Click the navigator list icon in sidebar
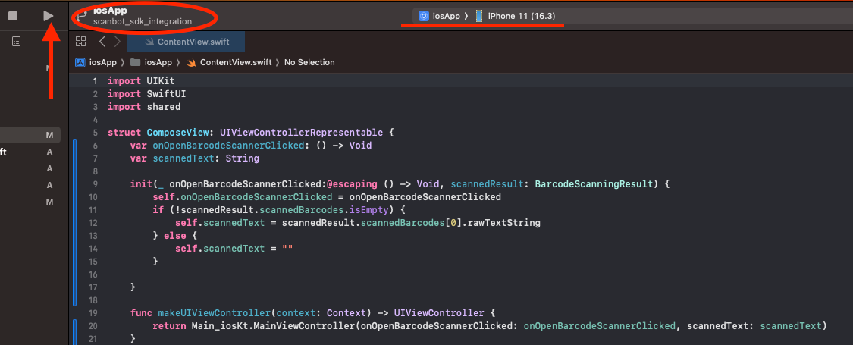The image size is (853, 345). tap(17, 42)
